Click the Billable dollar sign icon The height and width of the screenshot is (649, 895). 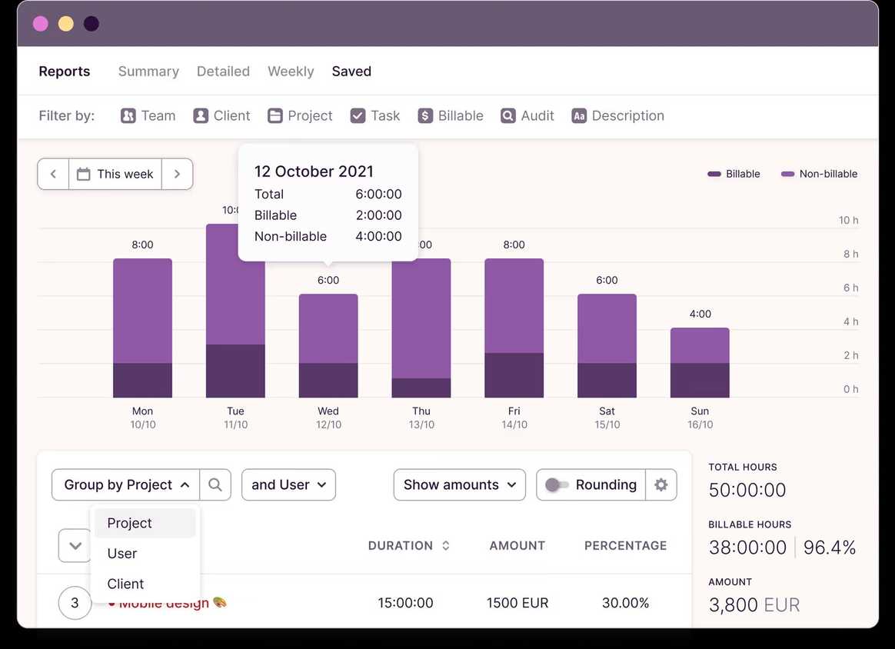[425, 116]
